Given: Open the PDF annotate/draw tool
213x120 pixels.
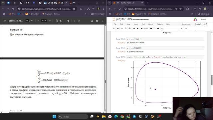Looking at the screenshot, I should click(x=68, y=21).
